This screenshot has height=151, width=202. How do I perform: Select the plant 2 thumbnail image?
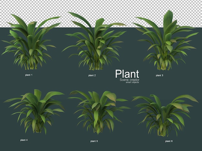[x=94, y=41]
